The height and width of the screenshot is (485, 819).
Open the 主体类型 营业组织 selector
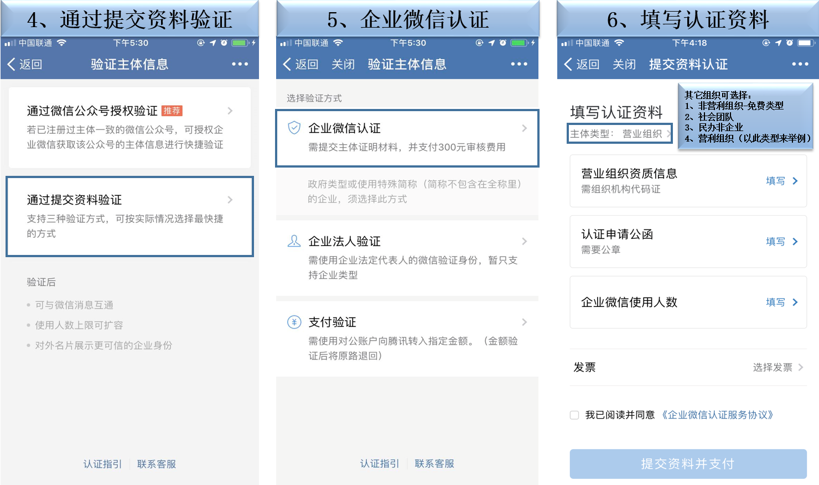coord(620,133)
